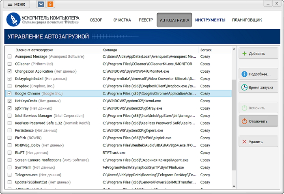The height and width of the screenshot is (194, 284).
Task: Click the RTFTrack.exe command cell
Action: click(114, 153)
